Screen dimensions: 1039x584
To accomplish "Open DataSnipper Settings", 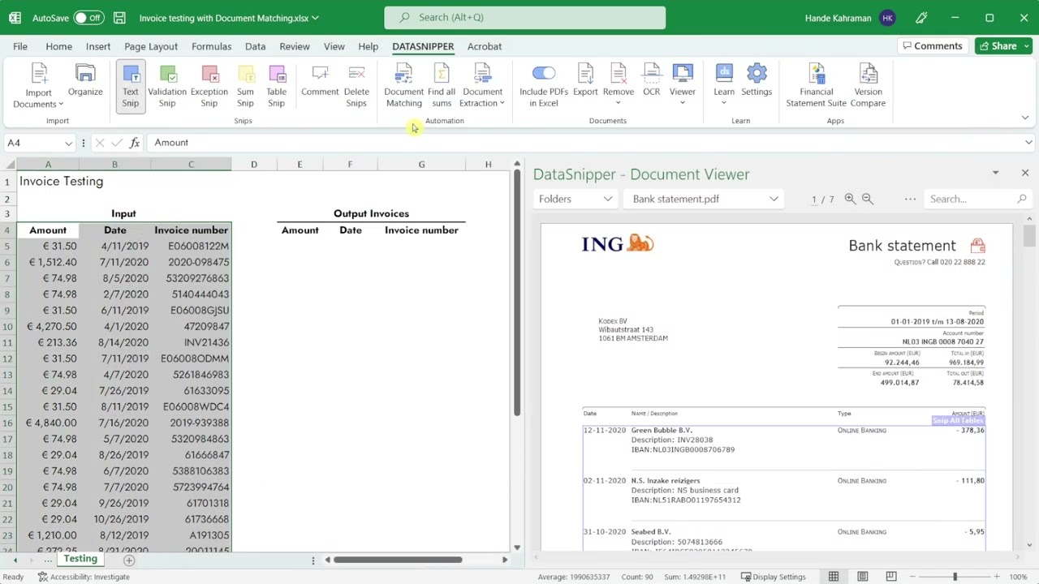I will (757, 81).
